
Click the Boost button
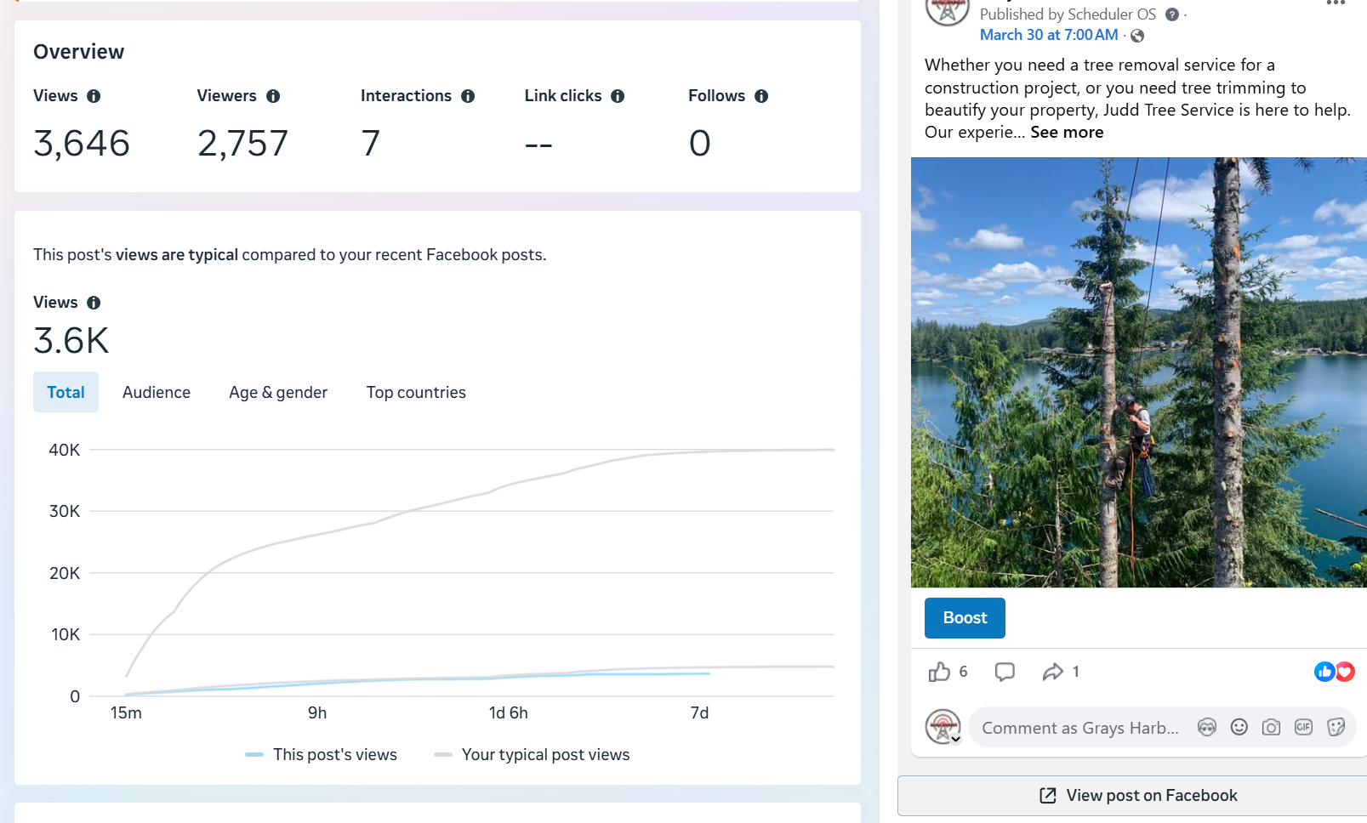[965, 618]
